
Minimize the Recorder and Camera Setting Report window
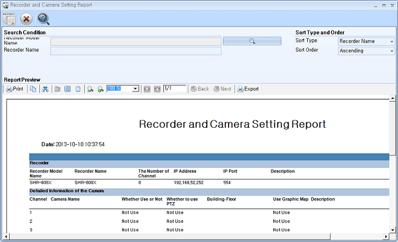pos(376,5)
